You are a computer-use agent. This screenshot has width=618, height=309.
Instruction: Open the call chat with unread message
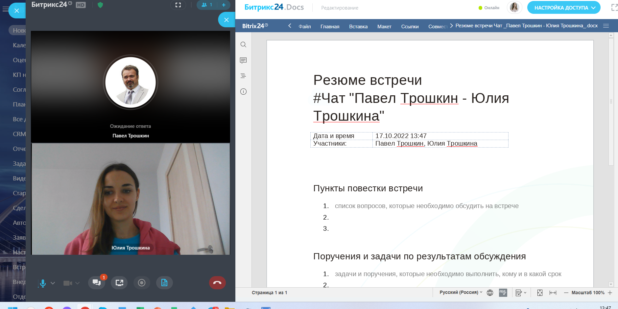click(97, 283)
